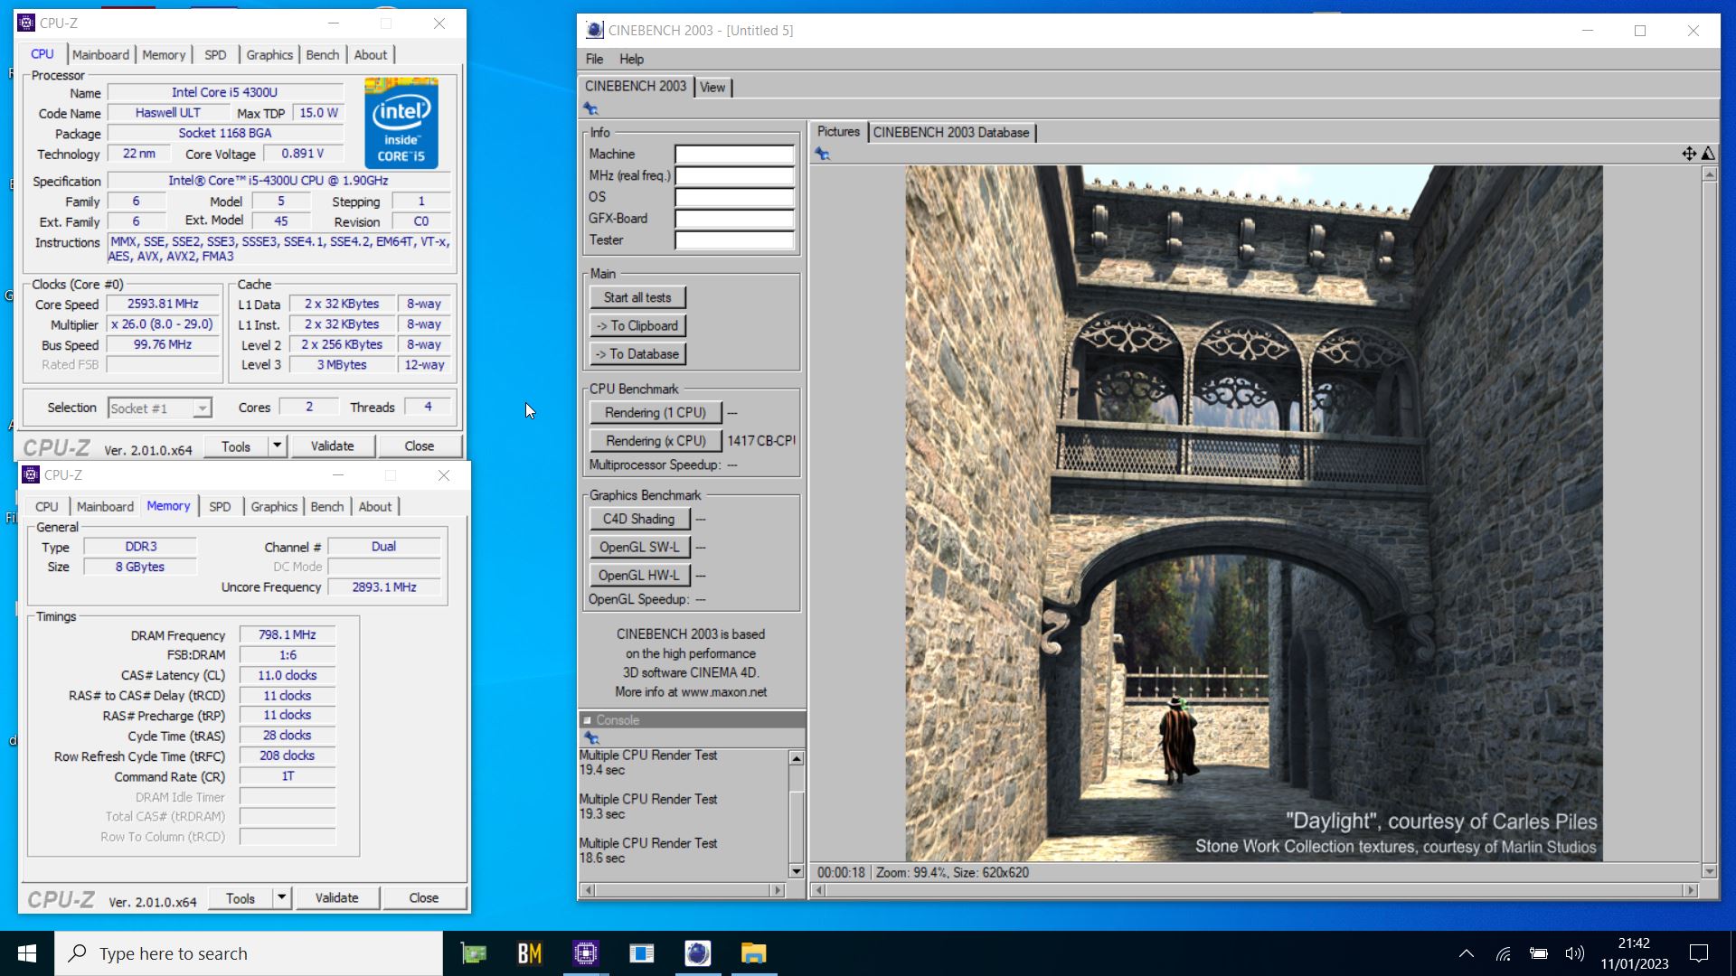
Task: Click the MHz (real freq.) input field
Action: (x=734, y=176)
